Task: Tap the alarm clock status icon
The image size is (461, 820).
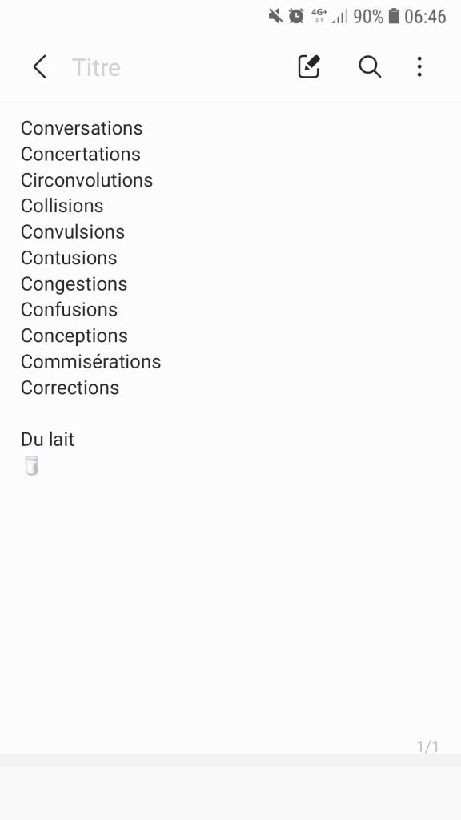Action: coord(296,16)
